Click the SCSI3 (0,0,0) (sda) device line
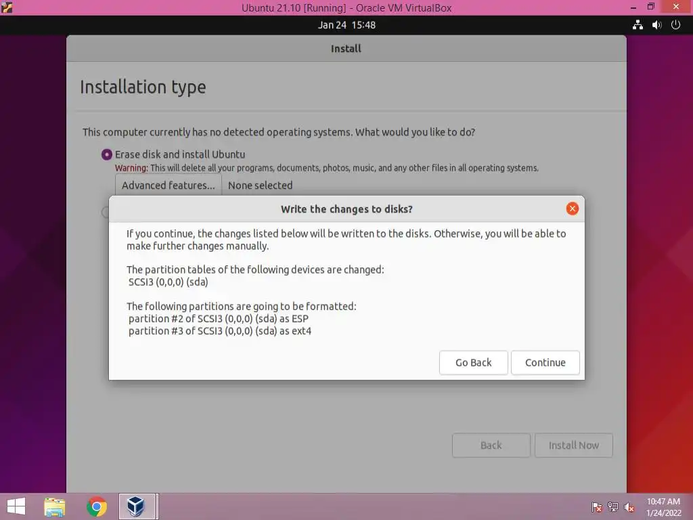 (x=168, y=282)
